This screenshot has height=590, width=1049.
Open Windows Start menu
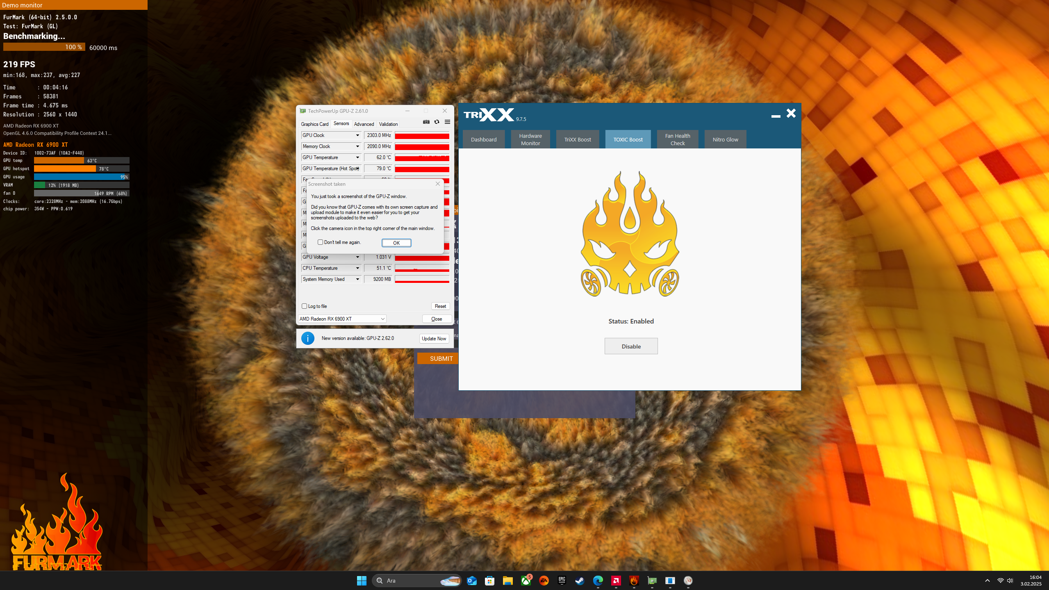(362, 580)
